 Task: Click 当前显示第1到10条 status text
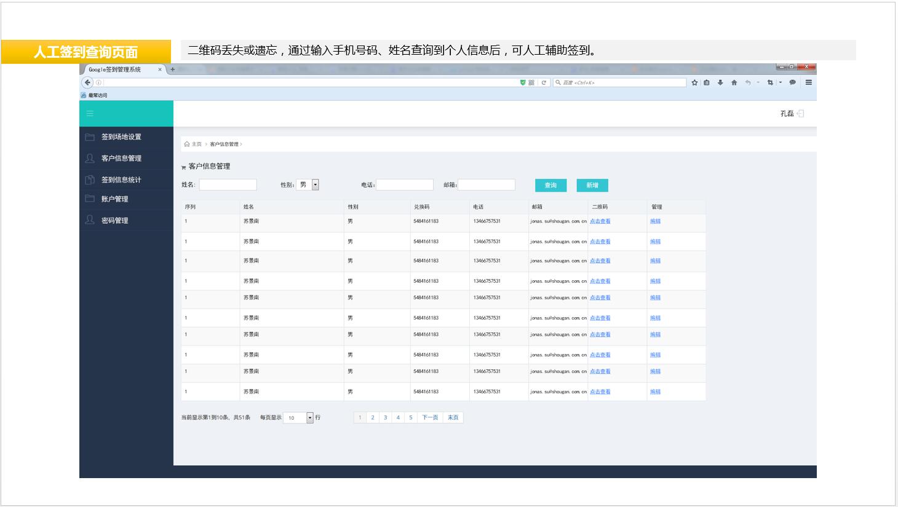215,418
